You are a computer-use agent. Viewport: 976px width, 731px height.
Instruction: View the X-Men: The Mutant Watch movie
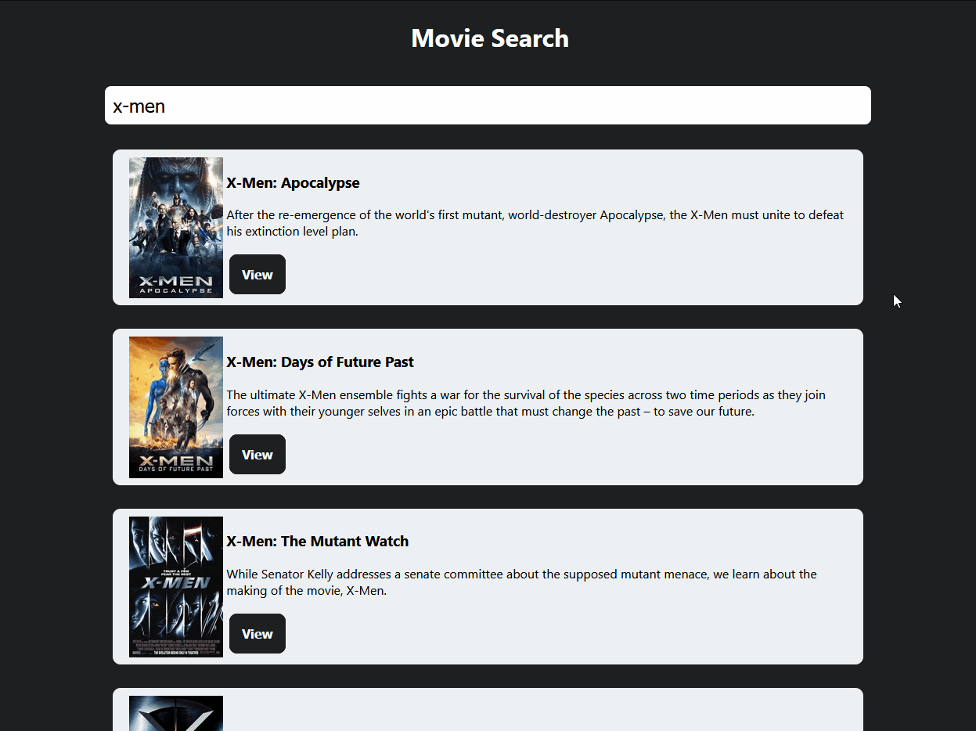pos(258,634)
